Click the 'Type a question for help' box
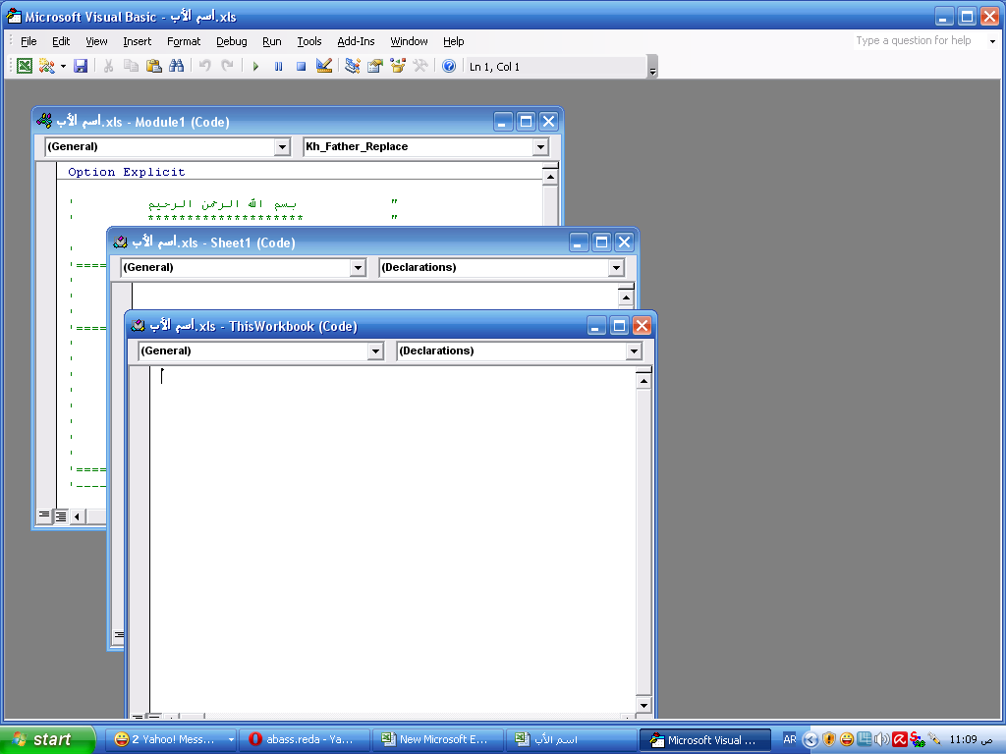This screenshot has height=754, width=1006. coord(919,40)
